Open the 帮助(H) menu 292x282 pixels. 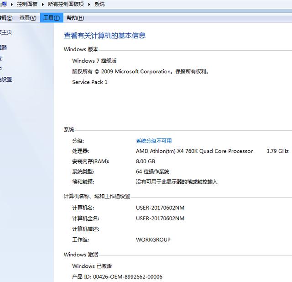pyautogui.click(x=75, y=18)
